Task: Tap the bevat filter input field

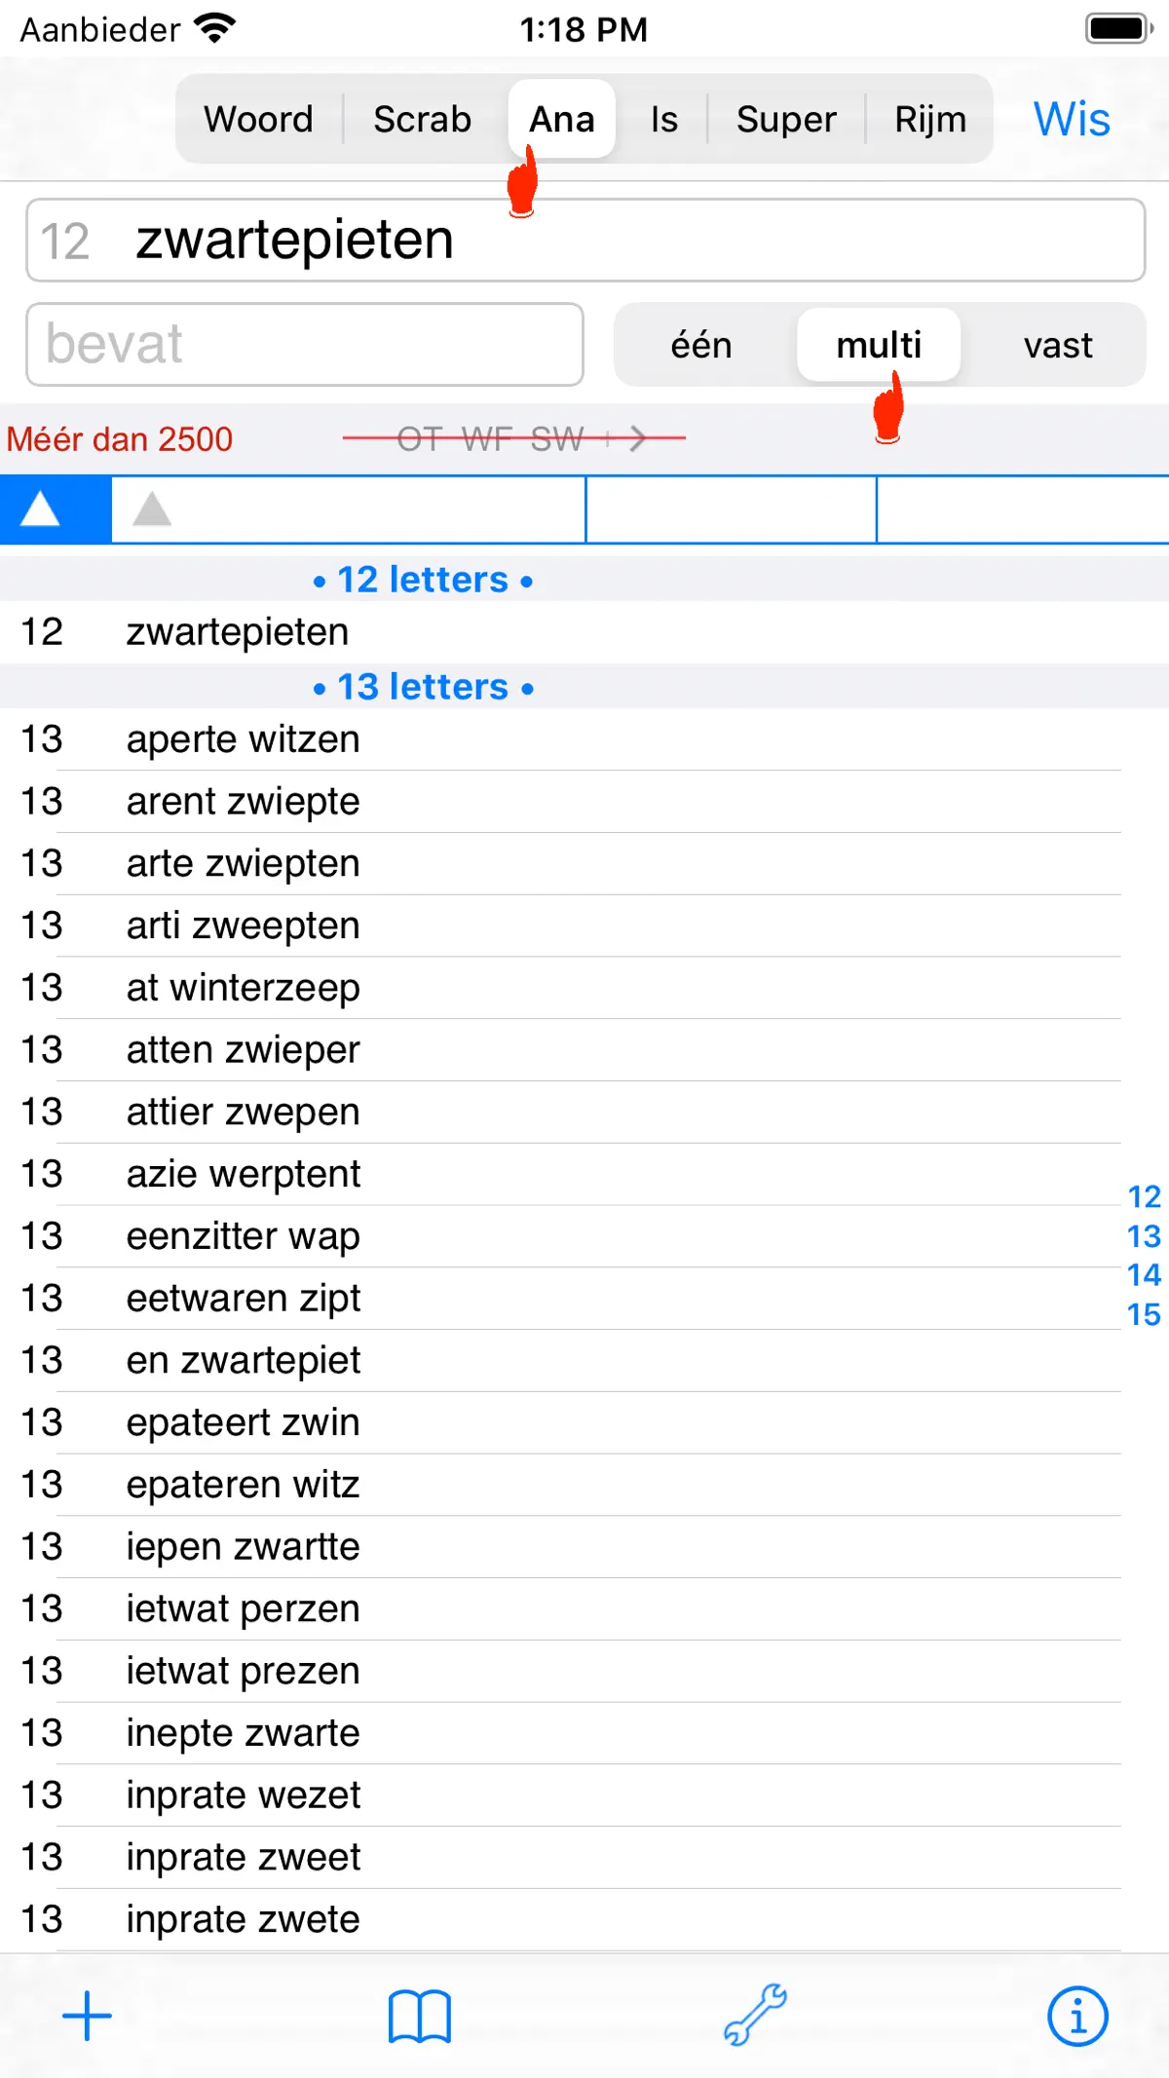Action: click(305, 344)
